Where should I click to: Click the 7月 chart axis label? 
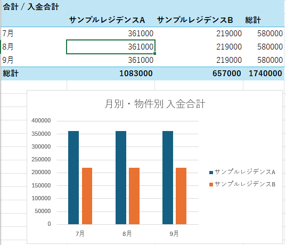80,234
